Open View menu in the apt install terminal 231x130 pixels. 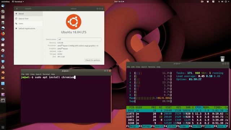click(x=32, y=74)
